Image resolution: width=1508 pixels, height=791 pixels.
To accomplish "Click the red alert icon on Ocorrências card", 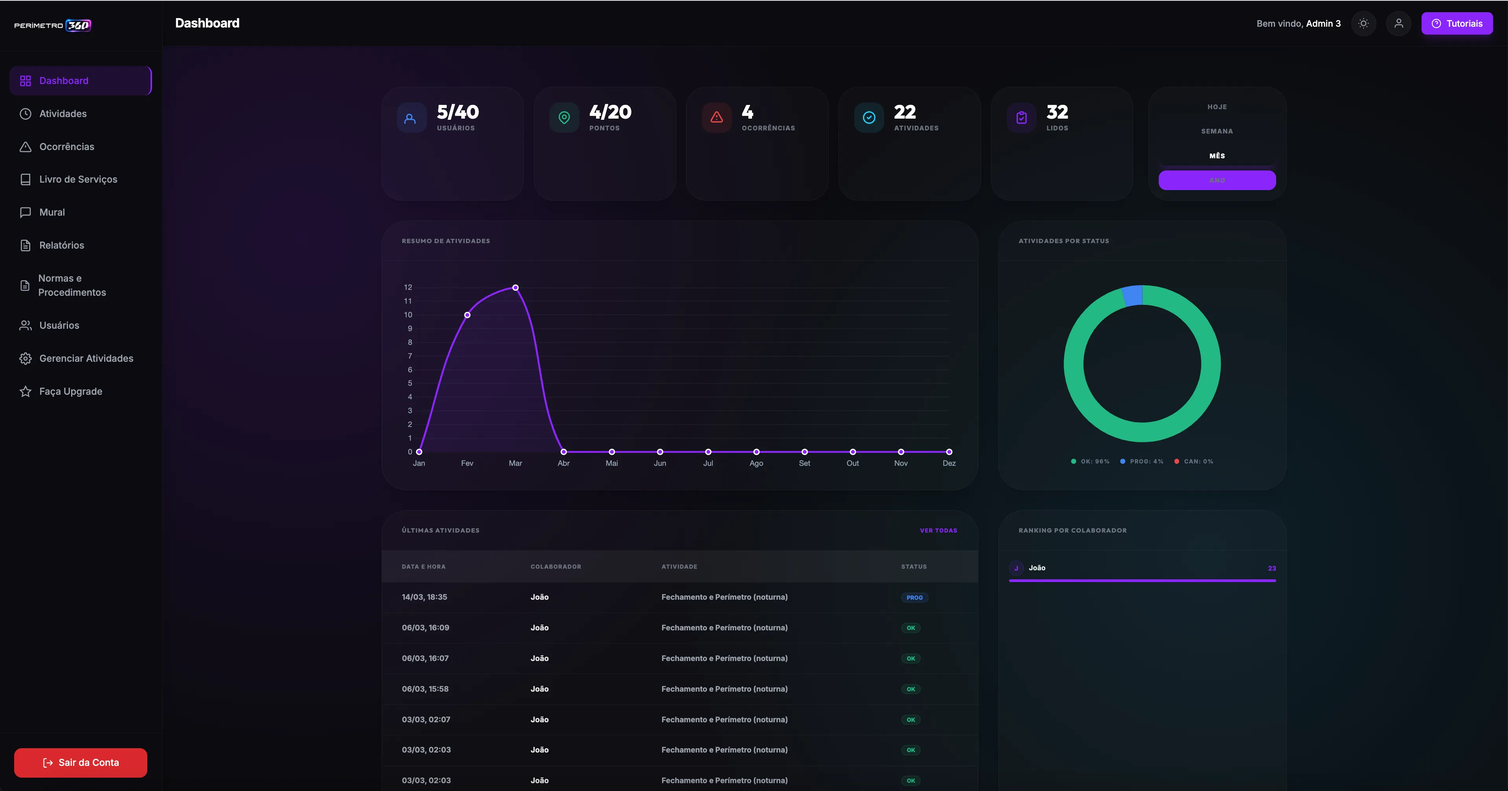I will (x=717, y=118).
